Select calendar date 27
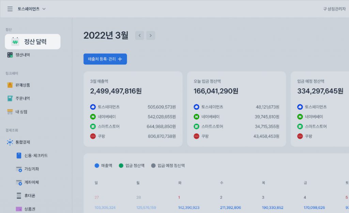 pos(96,197)
